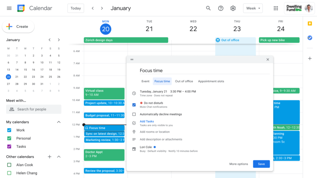Open Google Keep from the side panel
317x178 pixels.
(x=310, y=23)
